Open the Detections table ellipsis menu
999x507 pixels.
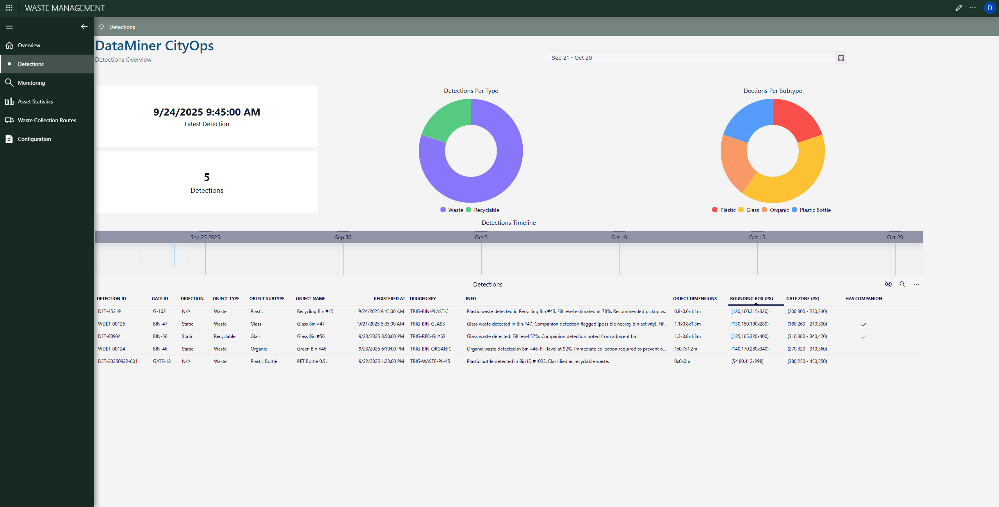click(916, 284)
